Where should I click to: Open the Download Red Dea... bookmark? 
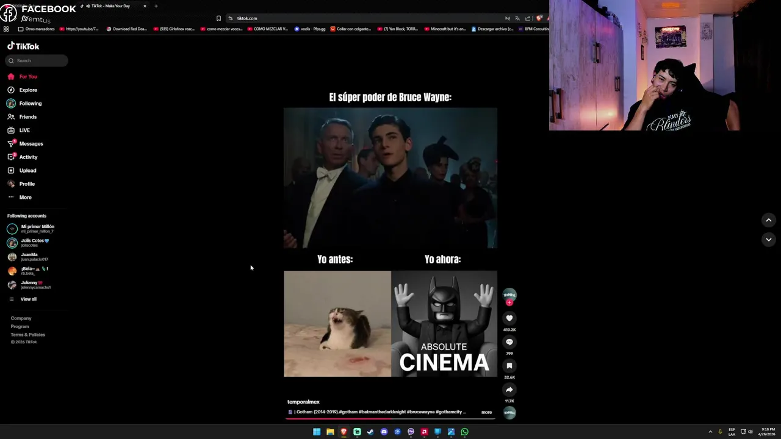tap(127, 29)
